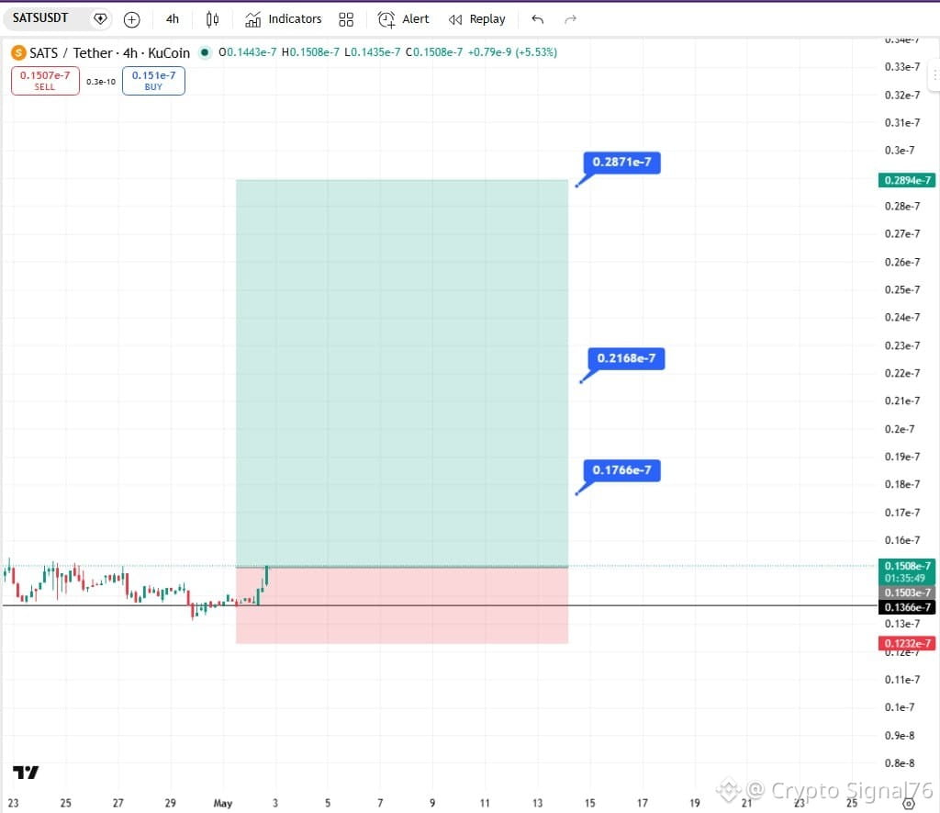
Task: Select the red stop-loss zone of the position
Action: tap(402, 605)
